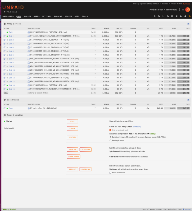Check the Reboot in safe mode box
192x211 pixels.
click(110, 173)
